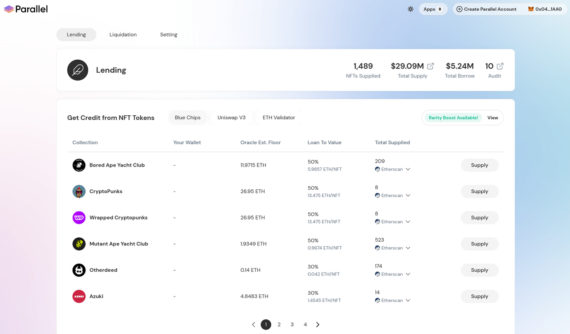The height and width of the screenshot is (334, 570).
Task: Click Mutant Ape Yacht Club avatar
Action: 79,244
